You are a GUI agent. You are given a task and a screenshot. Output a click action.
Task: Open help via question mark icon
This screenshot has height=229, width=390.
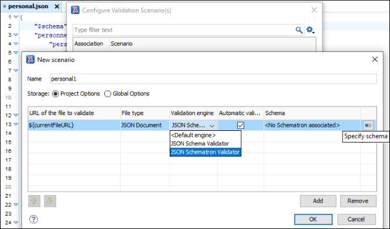[33, 219]
